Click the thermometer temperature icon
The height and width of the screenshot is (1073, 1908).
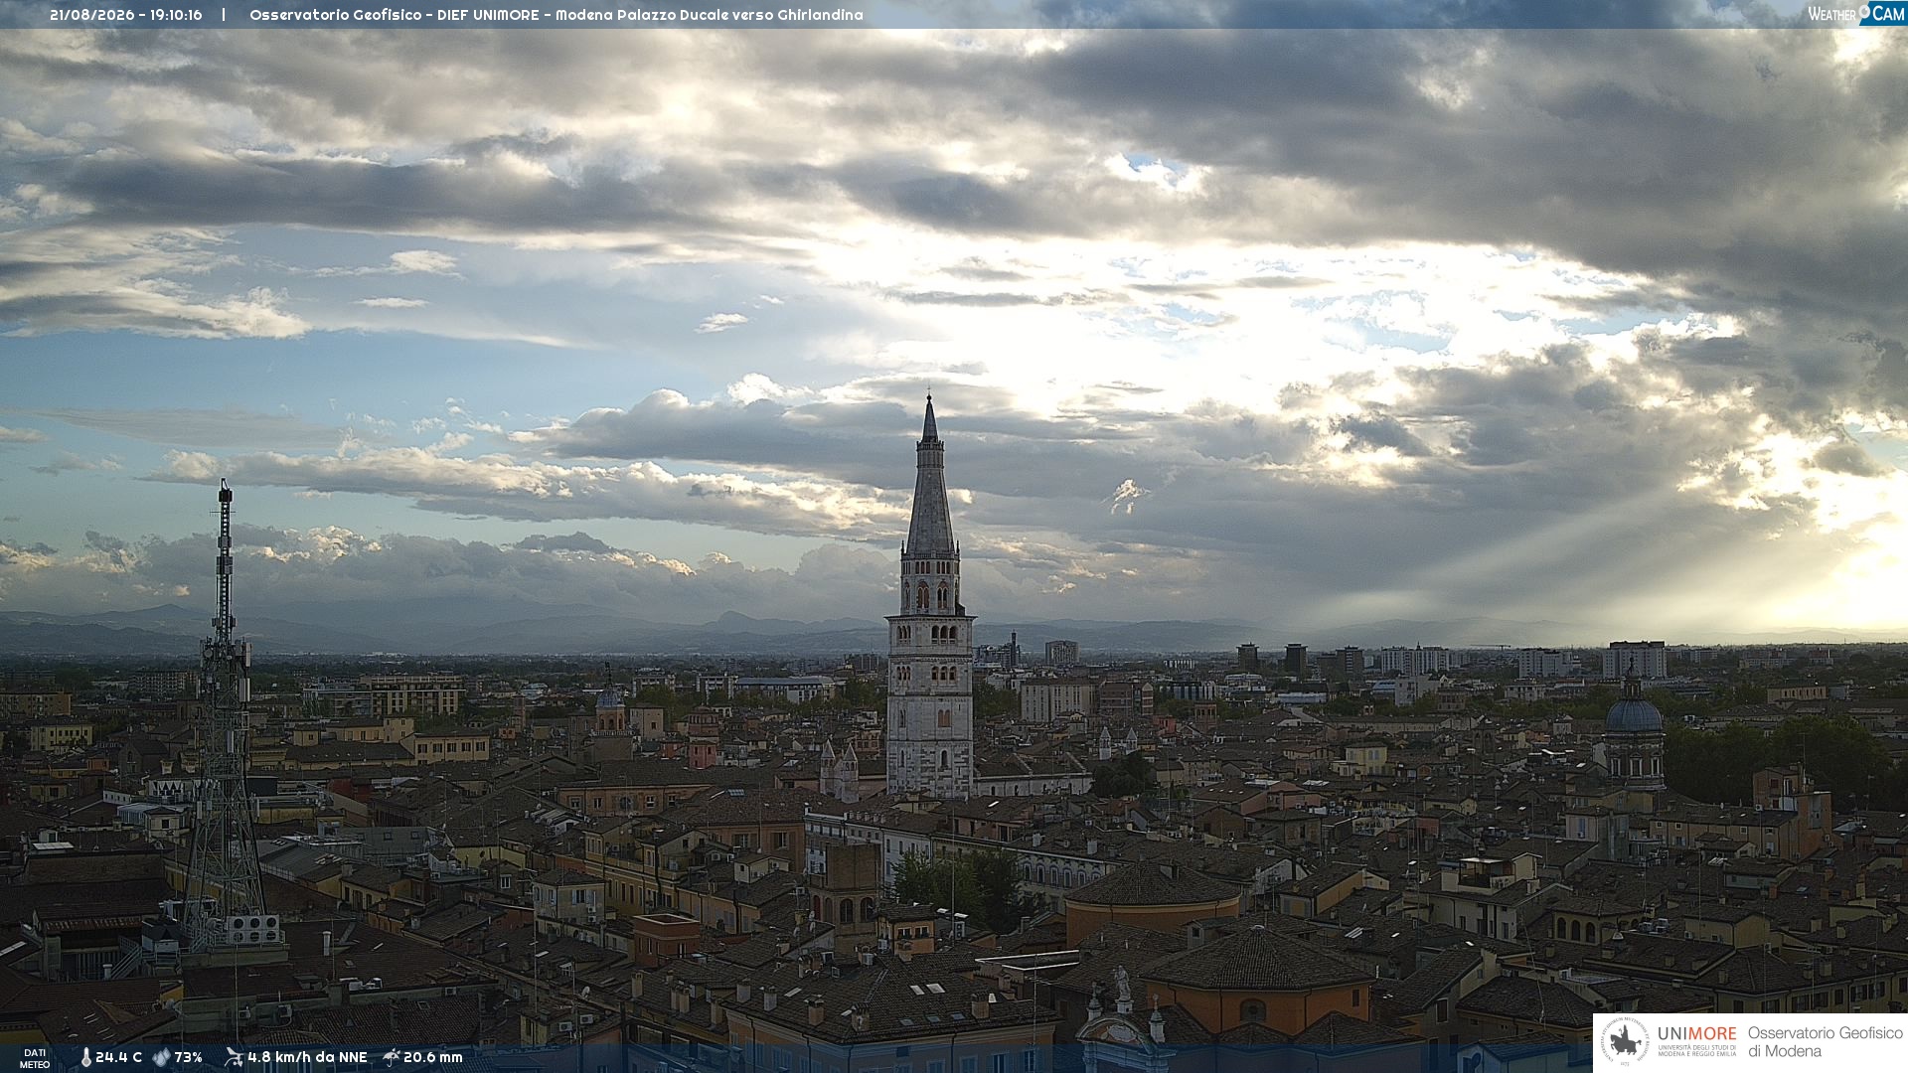[85, 1057]
